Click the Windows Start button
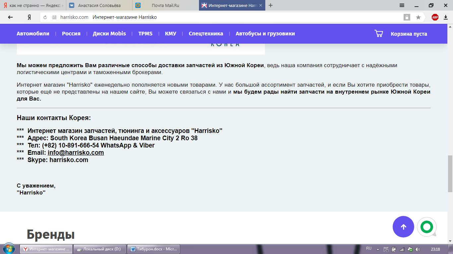 tap(8, 249)
